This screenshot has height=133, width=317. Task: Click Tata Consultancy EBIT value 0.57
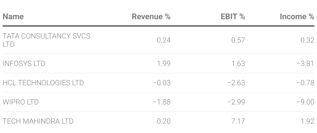tap(238, 40)
